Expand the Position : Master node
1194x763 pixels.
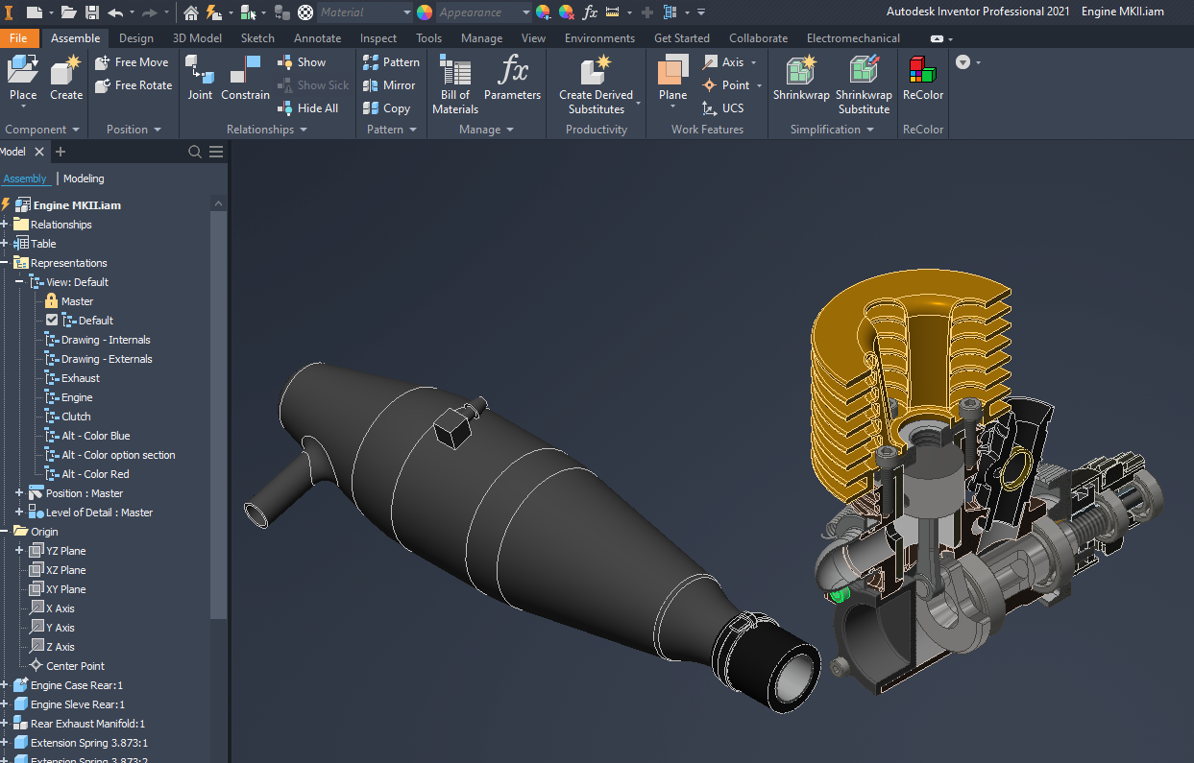pyautogui.click(x=19, y=493)
